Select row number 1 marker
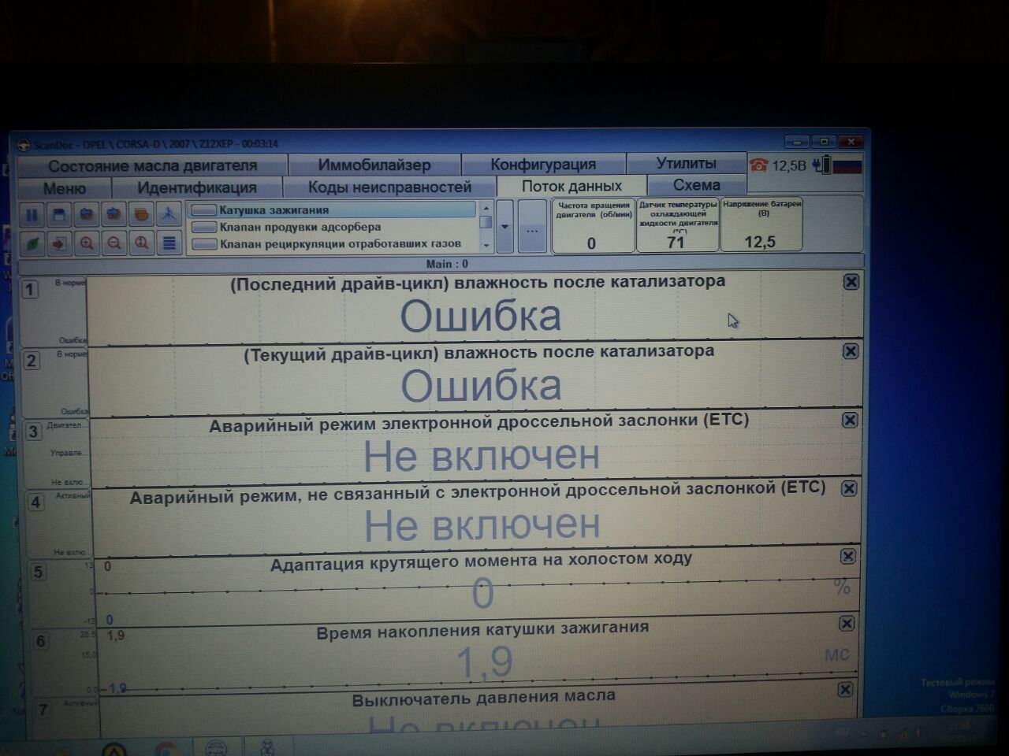This screenshot has height=756, width=1009. click(x=29, y=289)
